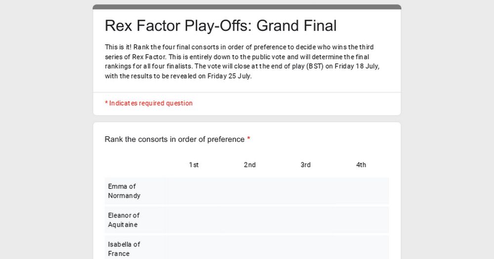The image size is (494, 259).
Task: Rank Emma of Normandy as 4th
Action: click(x=361, y=191)
